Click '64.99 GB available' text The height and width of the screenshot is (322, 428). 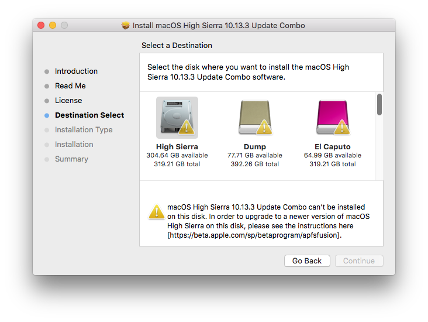click(x=333, y=155)
